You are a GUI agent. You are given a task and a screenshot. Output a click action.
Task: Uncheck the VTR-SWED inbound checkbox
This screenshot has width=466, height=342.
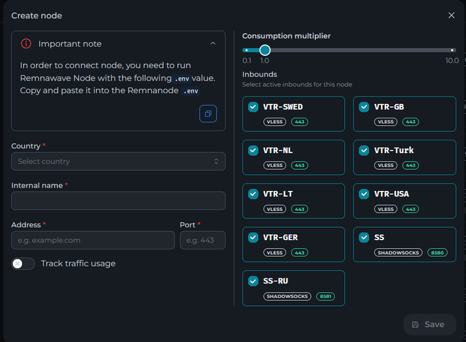[253, 107]
